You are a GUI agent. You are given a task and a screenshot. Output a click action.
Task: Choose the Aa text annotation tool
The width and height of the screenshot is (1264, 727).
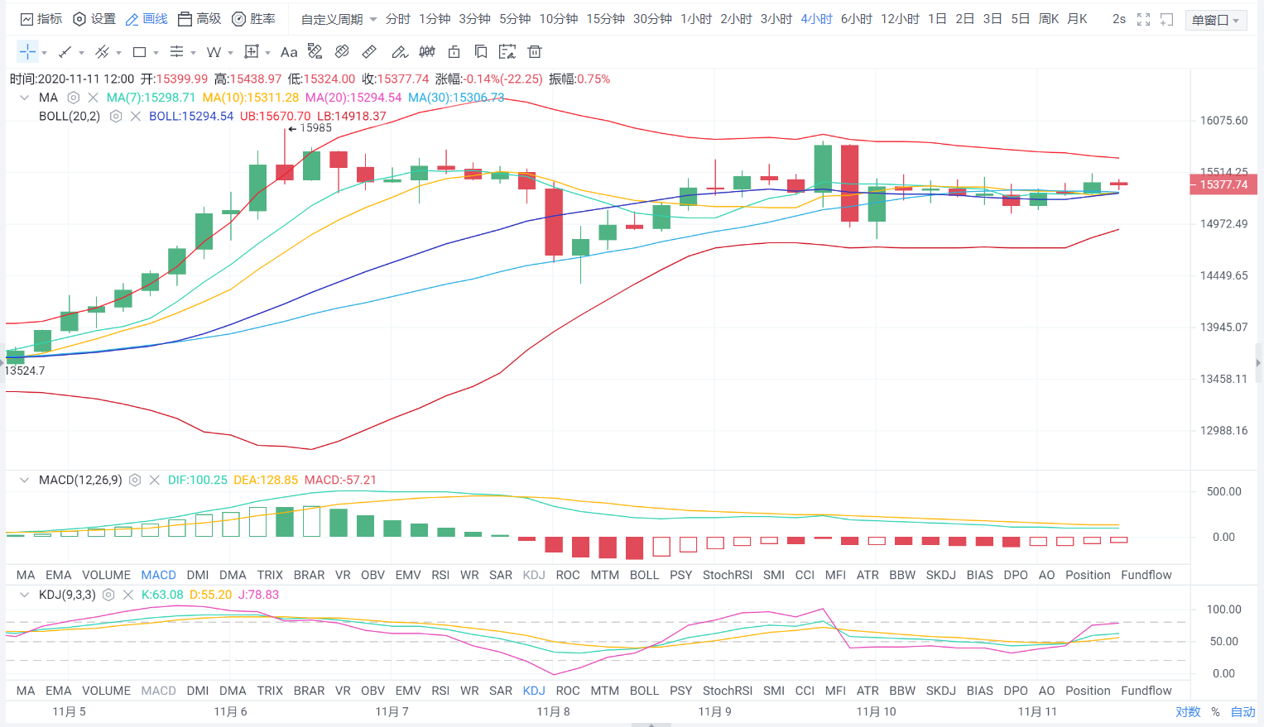(288, 52)
